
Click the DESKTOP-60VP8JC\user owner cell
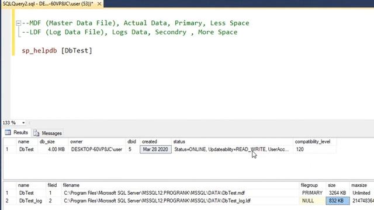97,149
